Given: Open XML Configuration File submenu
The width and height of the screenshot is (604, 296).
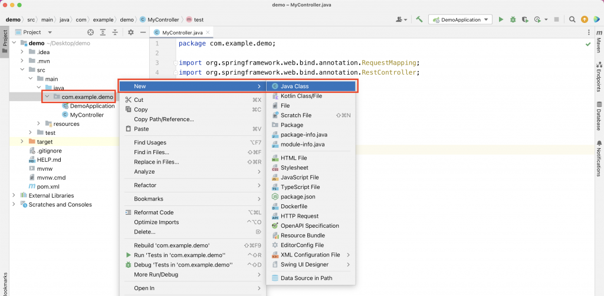Looking at the screenshot, I should tap(310, 255).
